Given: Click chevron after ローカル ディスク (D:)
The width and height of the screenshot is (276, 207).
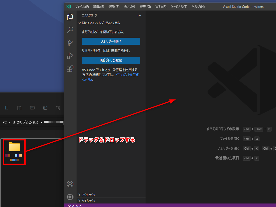Looking at the screenshot, I should point(41,122).
